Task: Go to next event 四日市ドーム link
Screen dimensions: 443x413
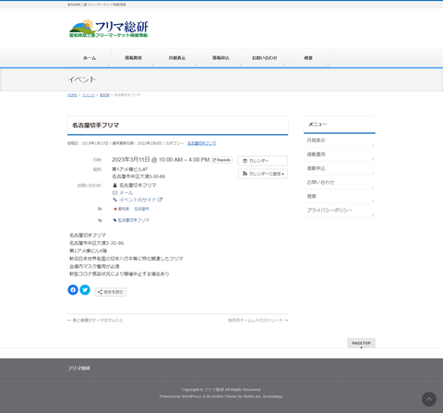Action: (x=257, y=321)
